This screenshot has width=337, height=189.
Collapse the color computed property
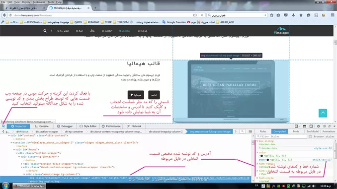tap(257, 152)
